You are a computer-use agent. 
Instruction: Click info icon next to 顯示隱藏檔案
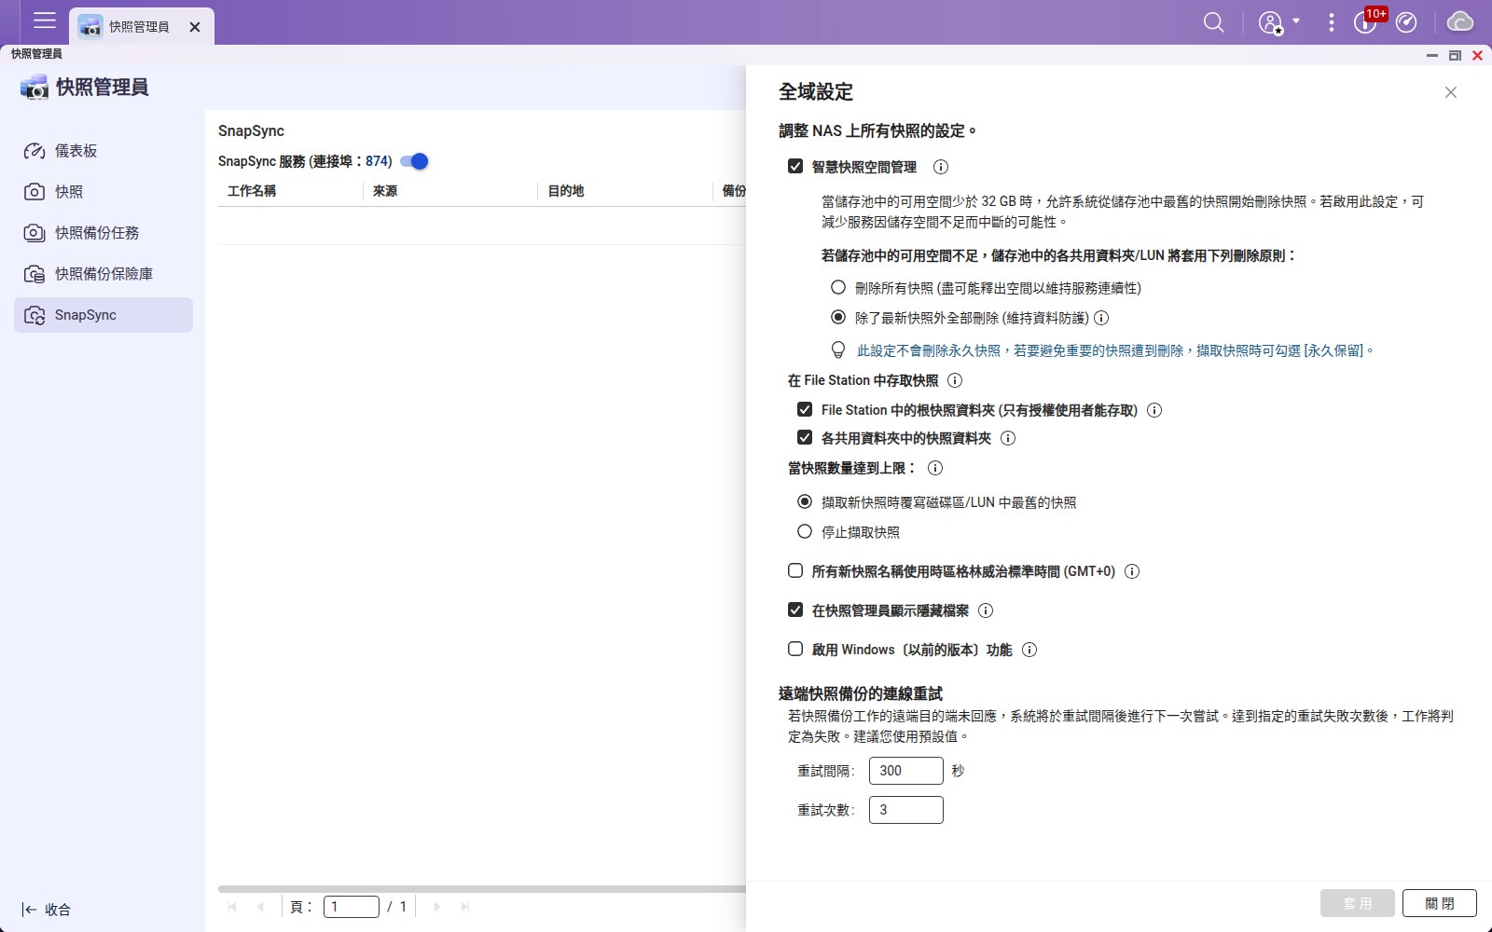click(986, 610)
